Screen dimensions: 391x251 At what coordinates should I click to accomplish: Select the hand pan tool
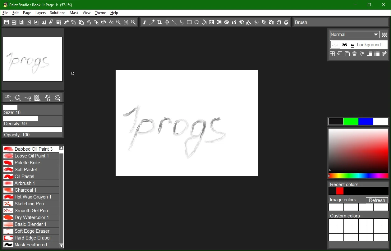[x=279, y=22]
